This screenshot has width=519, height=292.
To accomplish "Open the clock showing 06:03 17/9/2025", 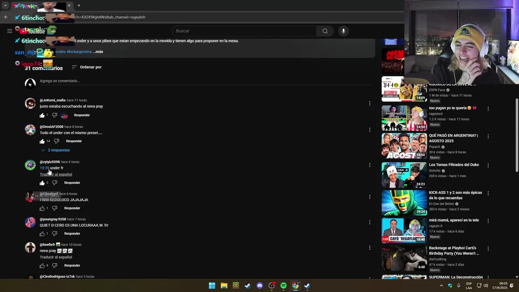I will [x=500, y=286].
